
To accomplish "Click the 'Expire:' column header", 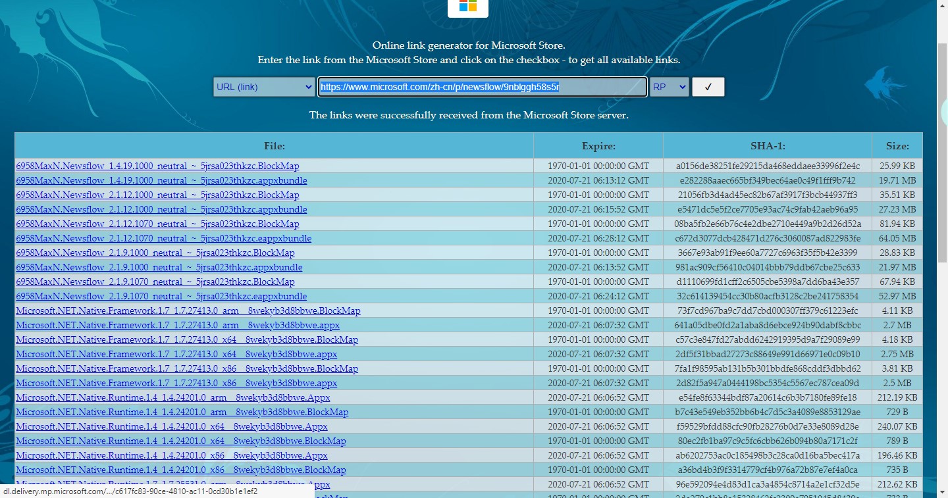I will (598, 146).
